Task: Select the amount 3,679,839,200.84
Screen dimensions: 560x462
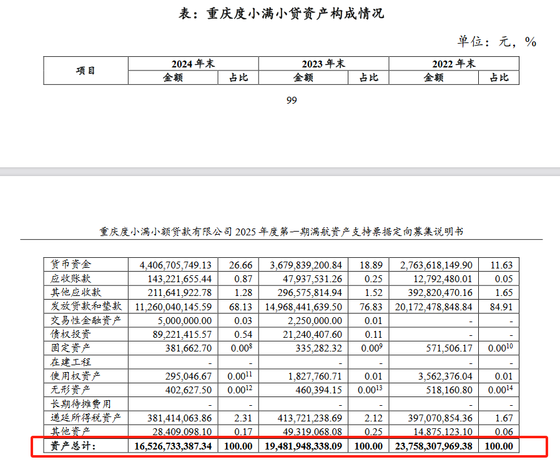Action: [306, 265]
